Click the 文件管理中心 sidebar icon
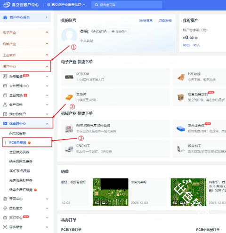 pos(5,86)
